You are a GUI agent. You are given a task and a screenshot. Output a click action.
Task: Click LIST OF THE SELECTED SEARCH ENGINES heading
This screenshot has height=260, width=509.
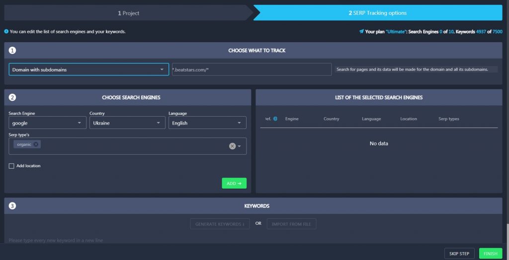pos(379,97)
